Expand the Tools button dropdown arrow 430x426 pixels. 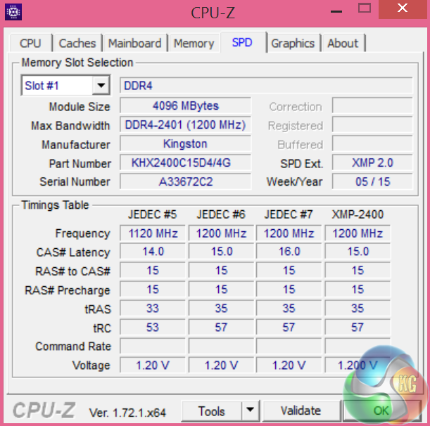click(x=250, y=411)
